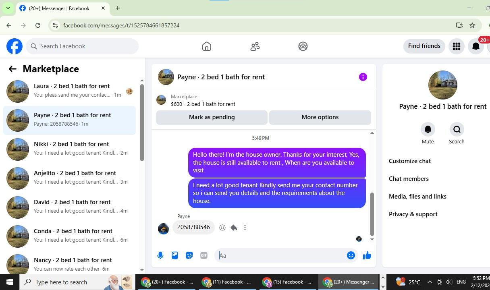The height and width of the screenshot is (290, 490).
Task: Open Payne's profile picture beside message
Action: [x=164, y=228]
